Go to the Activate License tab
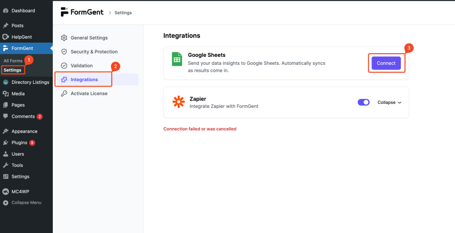The width and height of the screenshot is (455, 233). pos(96,94)
